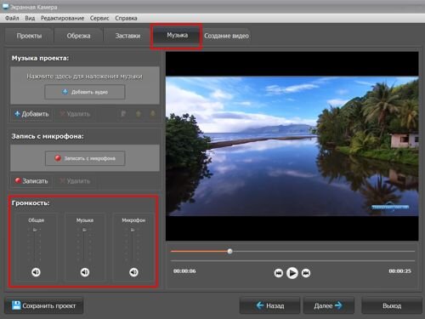Mute the Общая volume speaker icon

point(36,272)
